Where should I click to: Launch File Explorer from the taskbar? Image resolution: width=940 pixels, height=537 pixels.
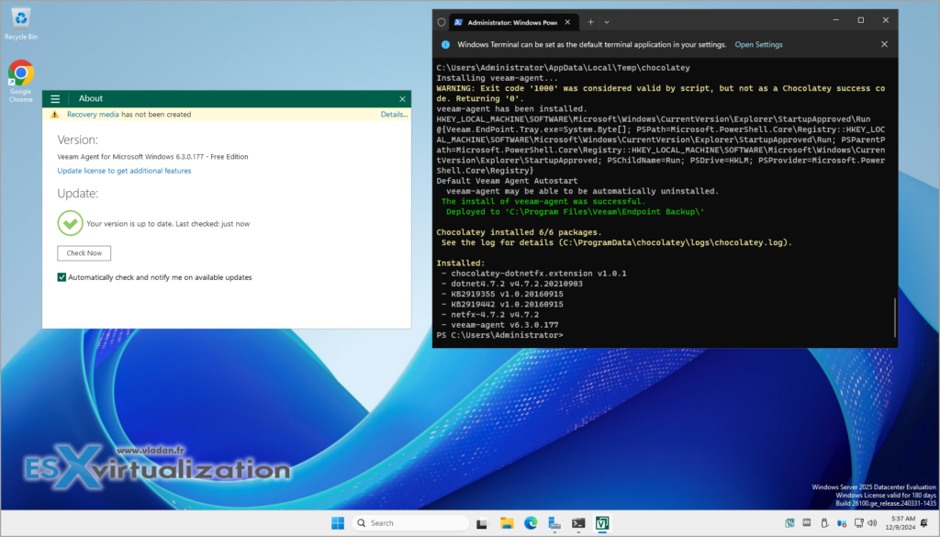tap(508, 522)
